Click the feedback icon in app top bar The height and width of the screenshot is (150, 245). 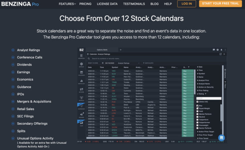tap(214, 50)
